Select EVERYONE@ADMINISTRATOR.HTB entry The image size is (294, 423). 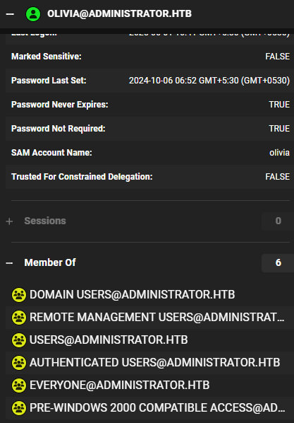119,386
